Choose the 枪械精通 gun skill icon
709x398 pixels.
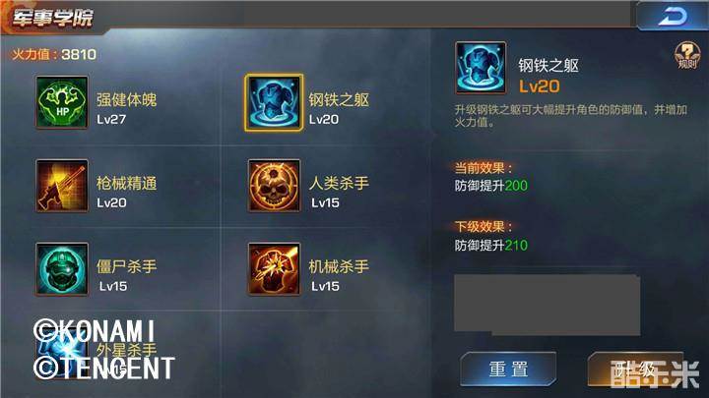click(x=62, y=186)
